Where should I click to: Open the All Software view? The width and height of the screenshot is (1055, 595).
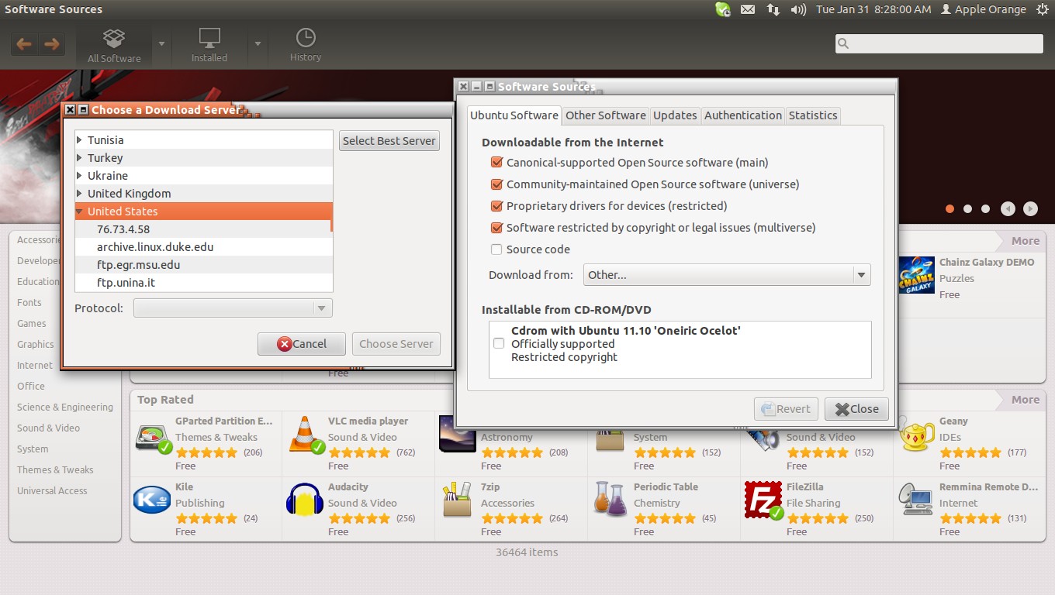114,46
